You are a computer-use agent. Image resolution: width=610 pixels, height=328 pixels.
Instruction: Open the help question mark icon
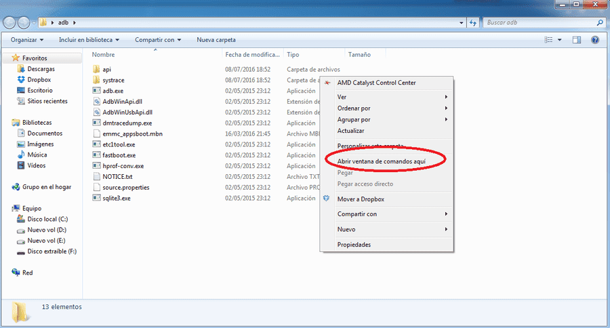(595, 40)
